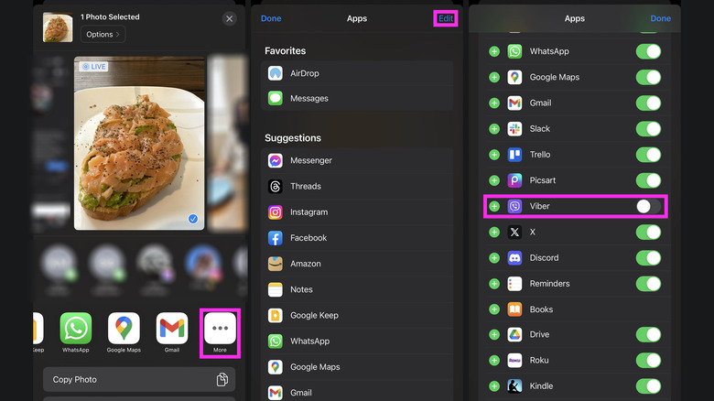Toggle the LIVE photo badge
Screen dimensions: 714x401
pos(93,67)
